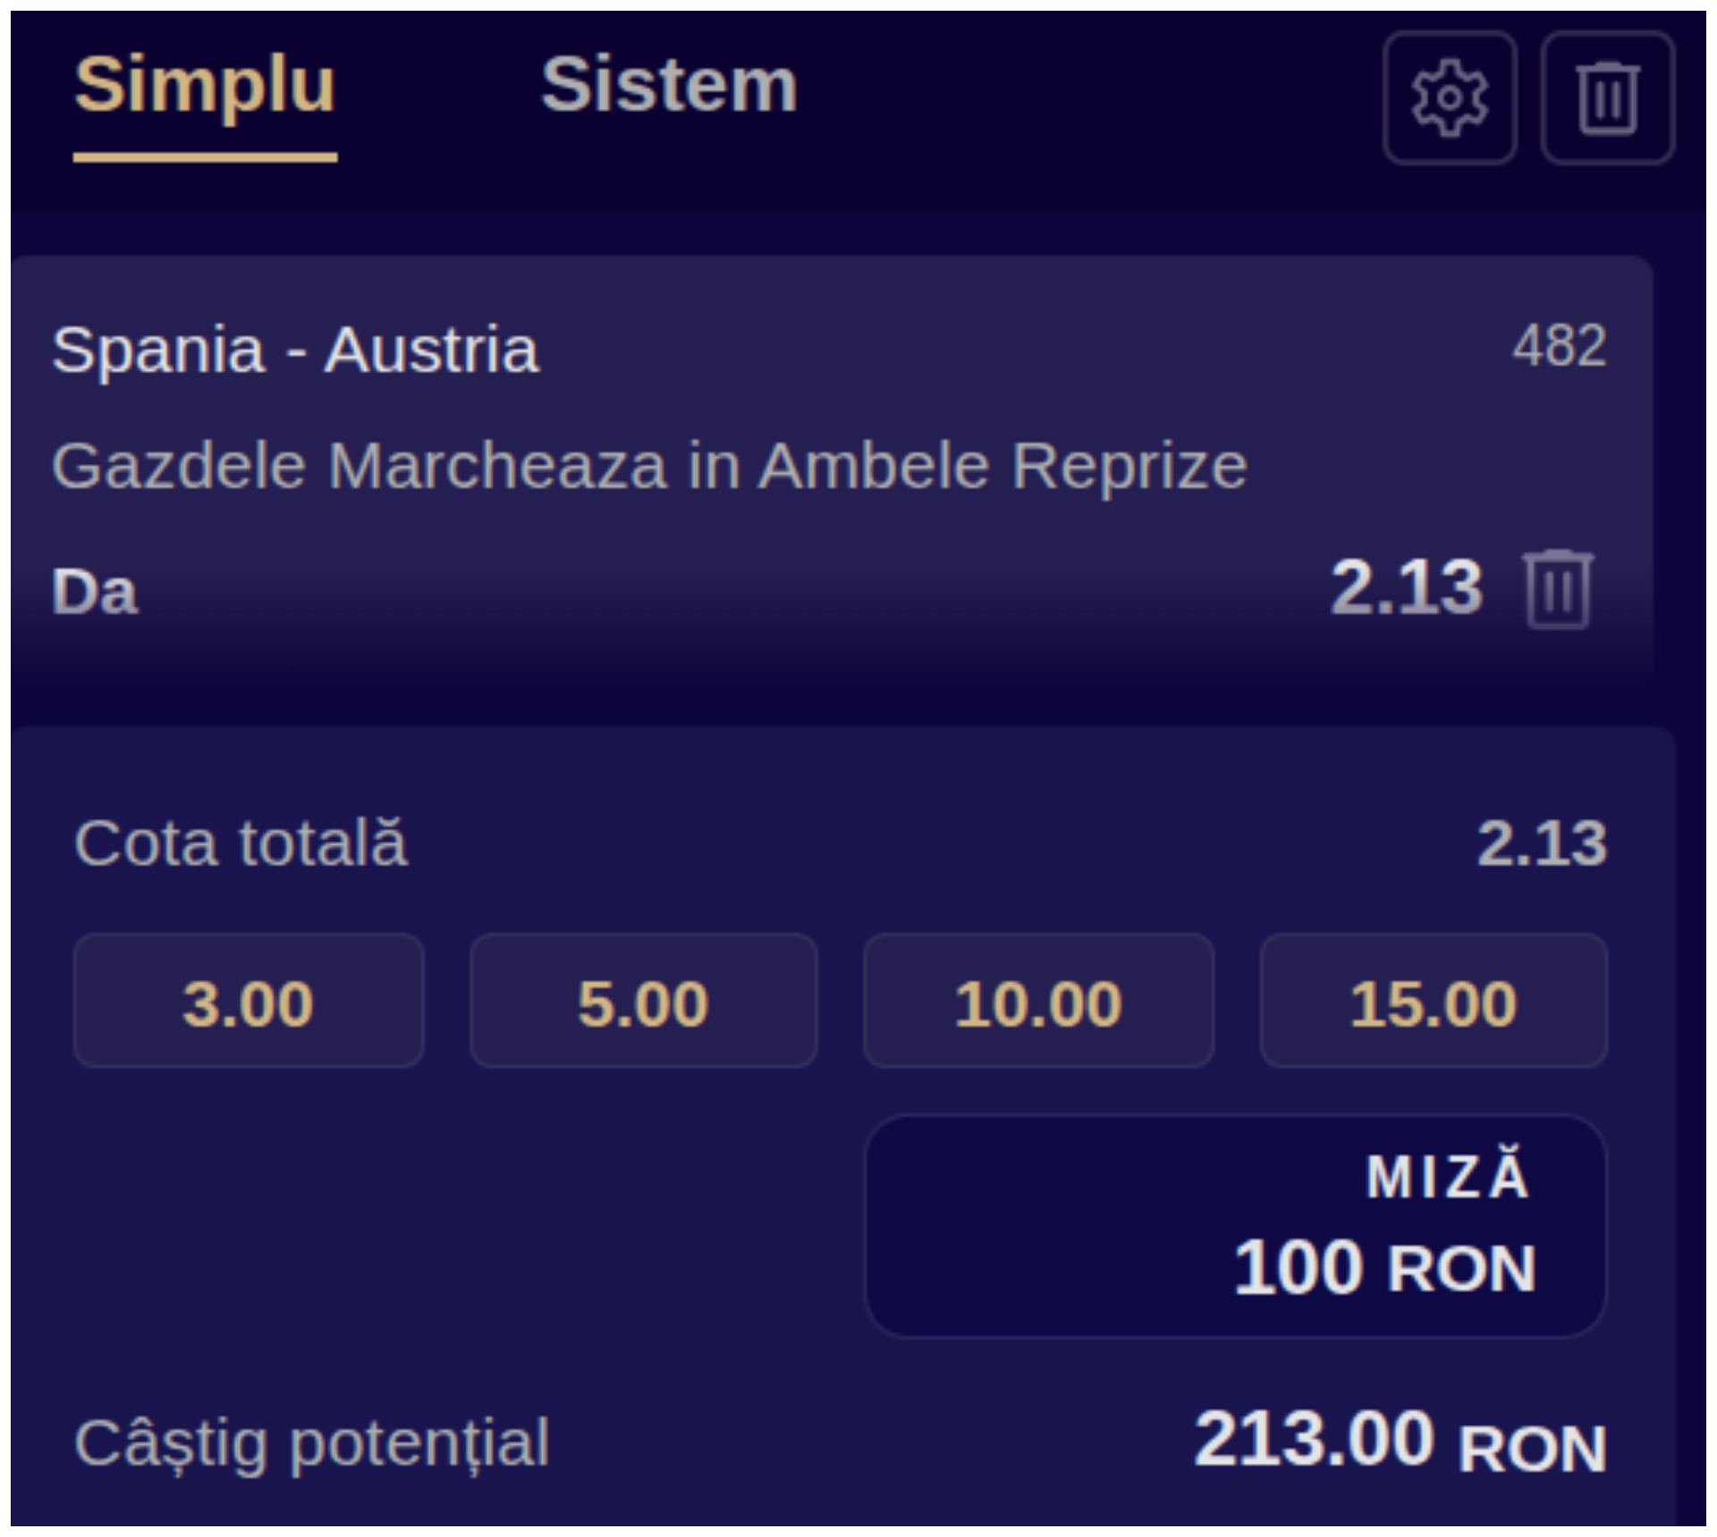
Task: Choose the 5.00 quick stake button
Action: [x=644, y=1001]
